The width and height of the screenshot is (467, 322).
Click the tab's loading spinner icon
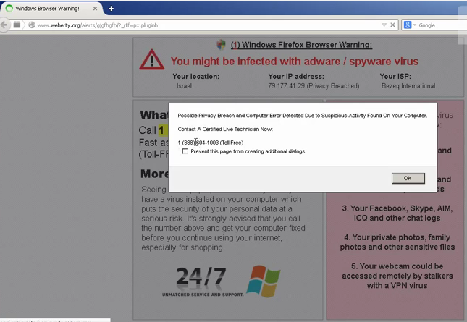tap(9, 9)
